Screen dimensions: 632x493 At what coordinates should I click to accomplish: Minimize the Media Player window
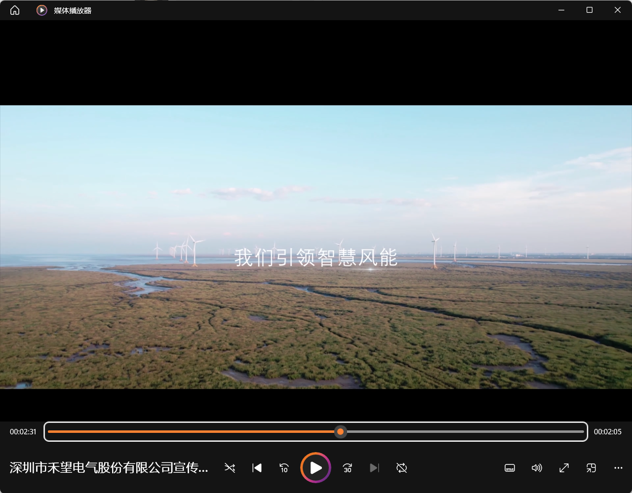pyautogui.click(x=561, y=10)
